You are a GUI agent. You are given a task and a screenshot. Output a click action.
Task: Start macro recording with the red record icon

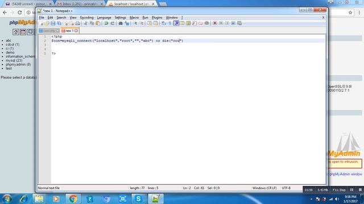click(x=215, y=23)
